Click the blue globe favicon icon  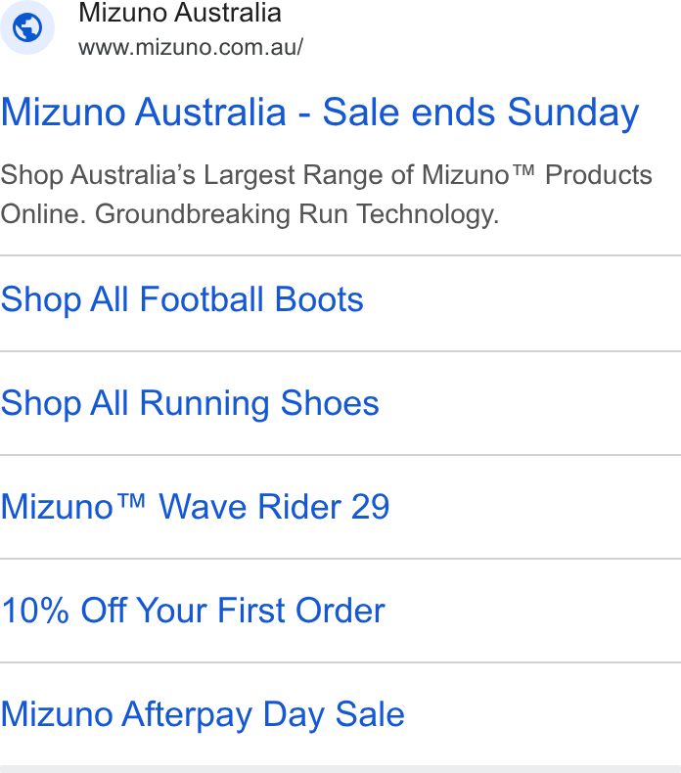coord(27,27)
